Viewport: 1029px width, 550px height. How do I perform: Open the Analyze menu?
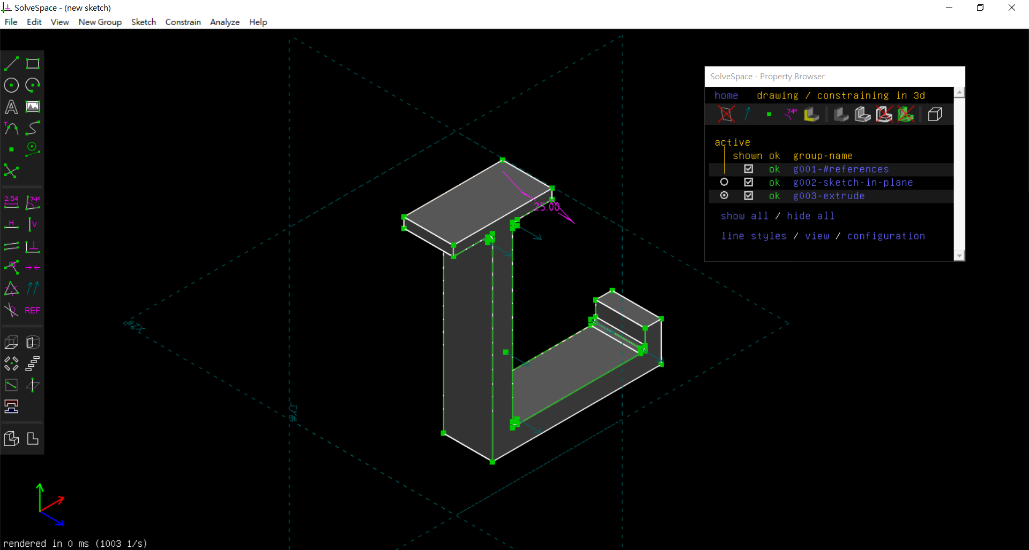225,22
